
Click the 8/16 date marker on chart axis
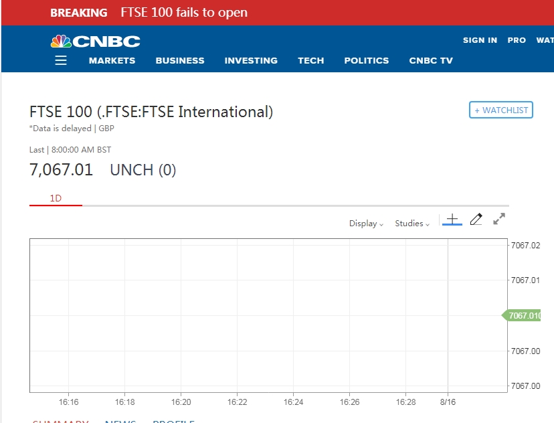pyautogui.click(x=447, y=402)
